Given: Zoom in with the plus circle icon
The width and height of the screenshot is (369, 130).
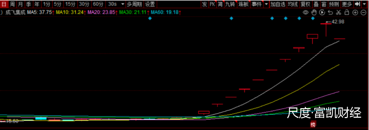Looking at the screenshot, I should (x=355, y=13).
